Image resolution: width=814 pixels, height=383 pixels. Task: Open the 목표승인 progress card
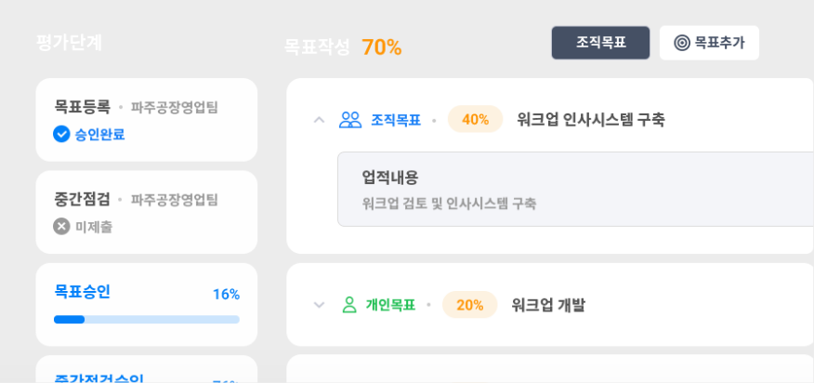pyautogui.click(x=147, y=305)
